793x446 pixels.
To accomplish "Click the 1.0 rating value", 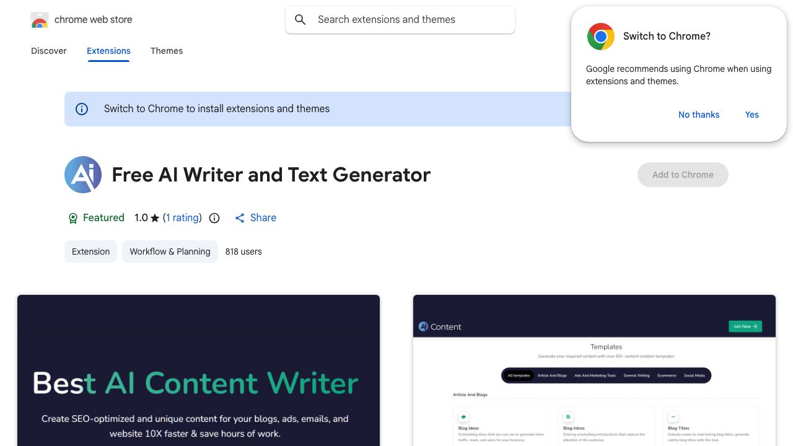I will tap(141, 218).
